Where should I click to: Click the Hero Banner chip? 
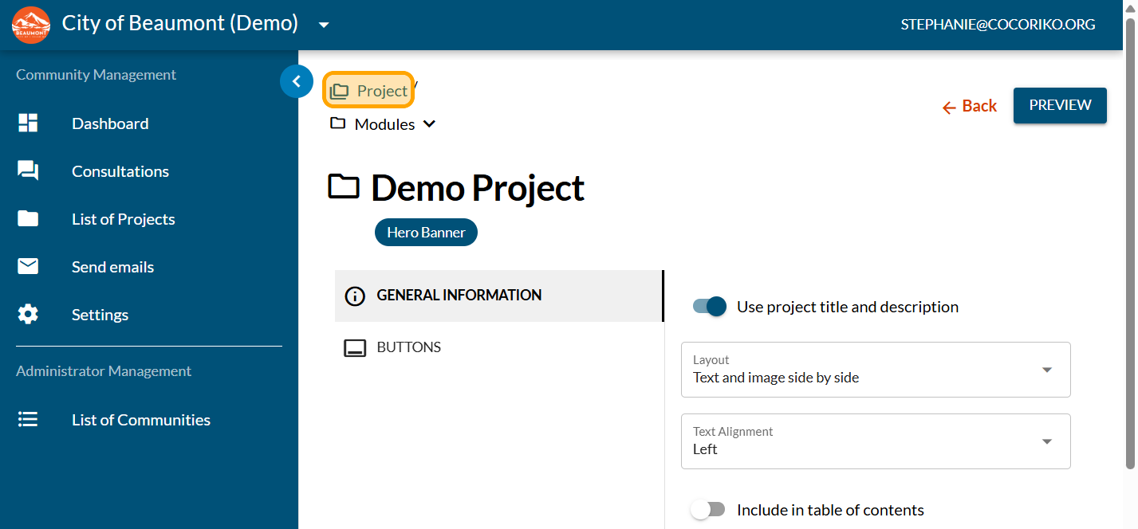pyautogui.click(x=426, y=233)
